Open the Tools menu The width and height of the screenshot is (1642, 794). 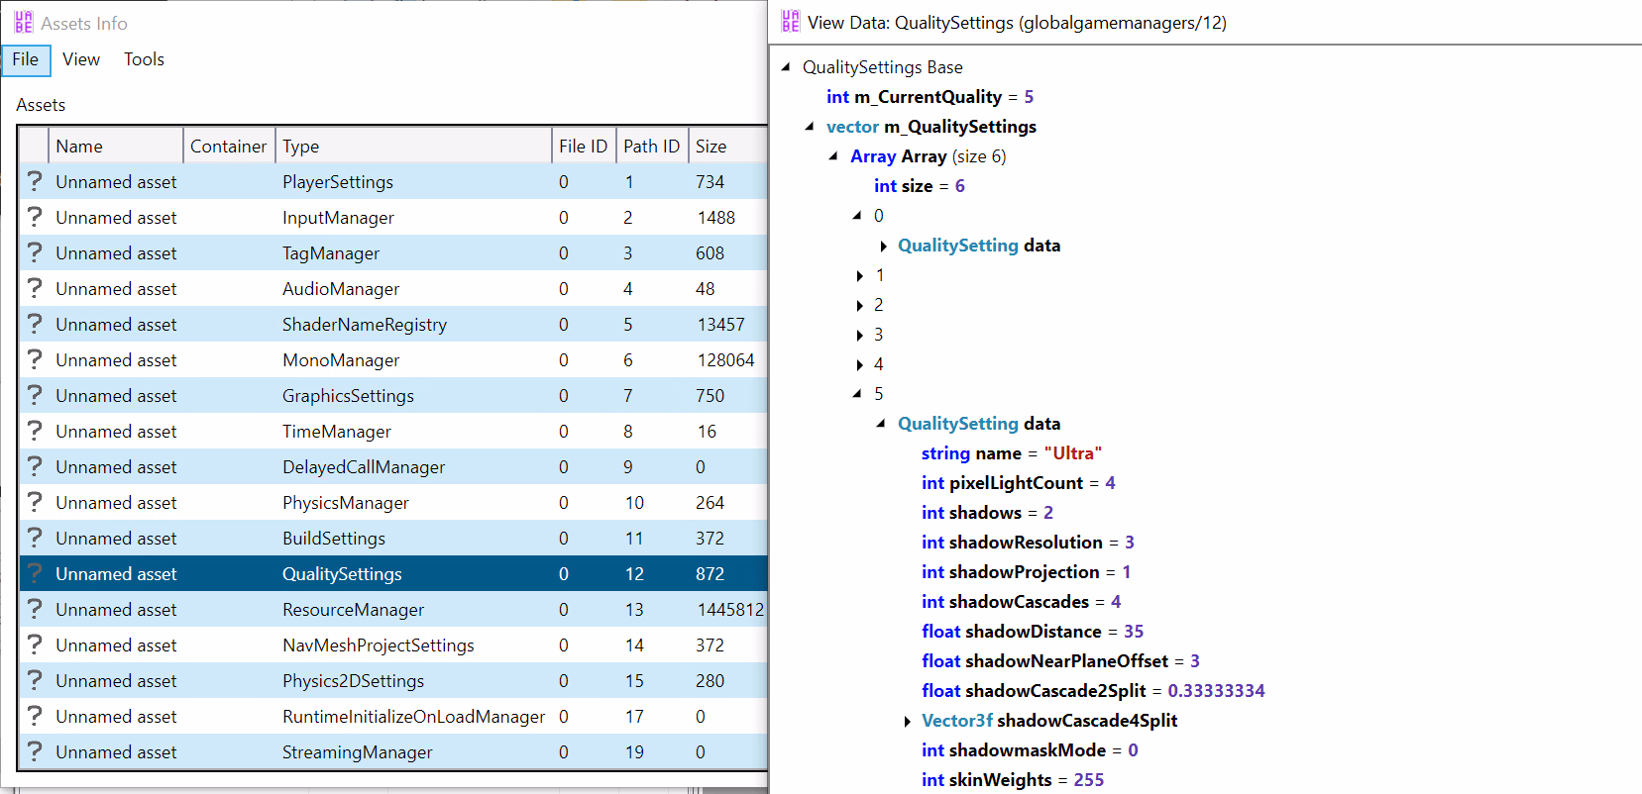coord(144,59)
